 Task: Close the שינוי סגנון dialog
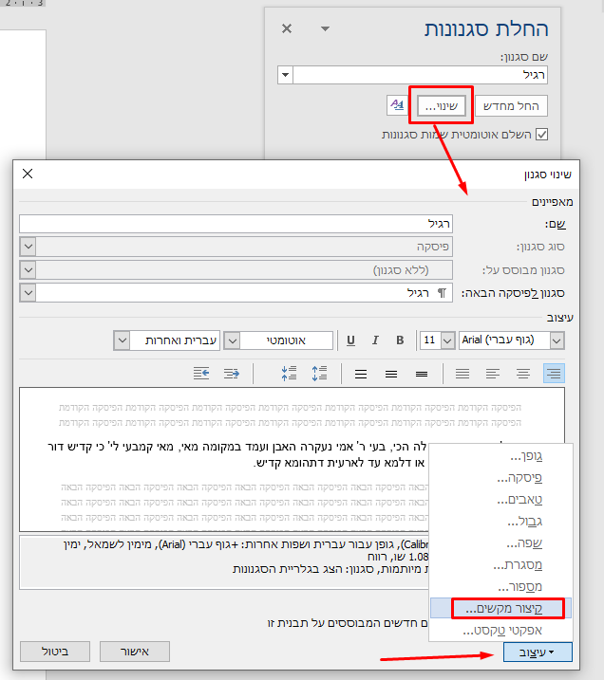click(x=28, y=174)
